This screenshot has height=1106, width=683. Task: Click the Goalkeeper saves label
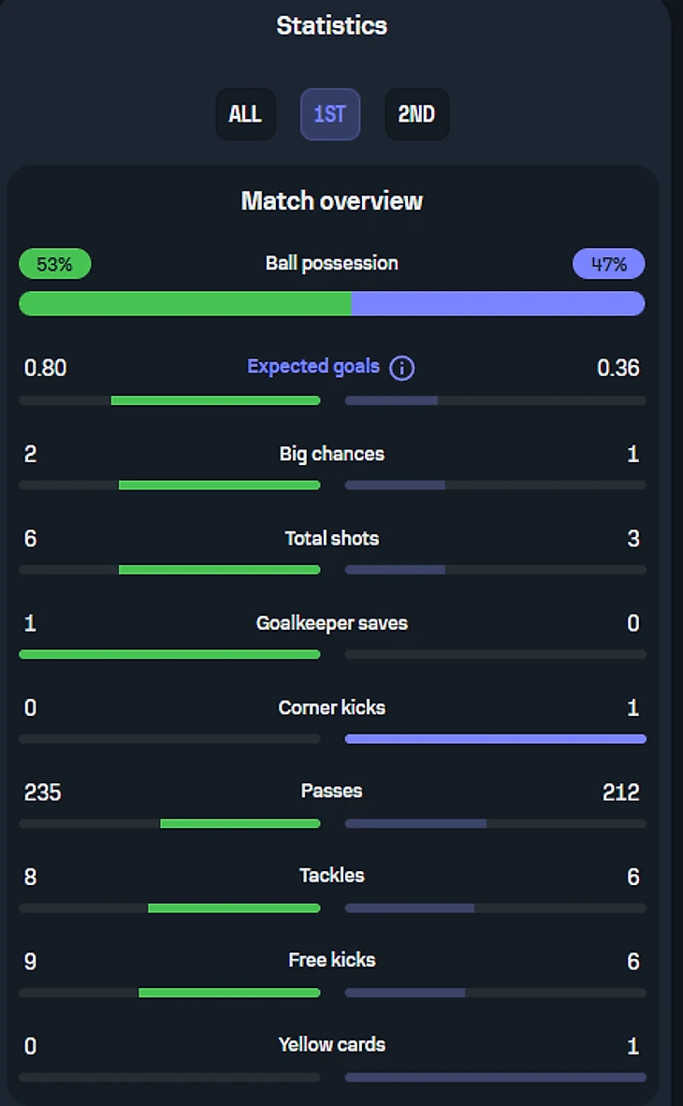331,623
